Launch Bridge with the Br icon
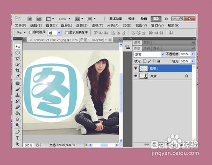212x165 pixels. [30, 19]
